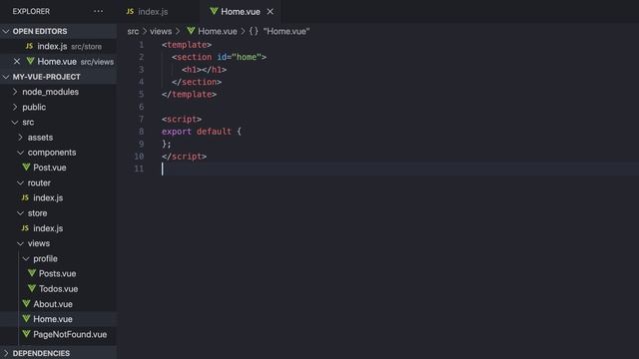Viewport: 639px width, 359px height.
Task: Click line number 11 in the gutter
Action: 139,169
